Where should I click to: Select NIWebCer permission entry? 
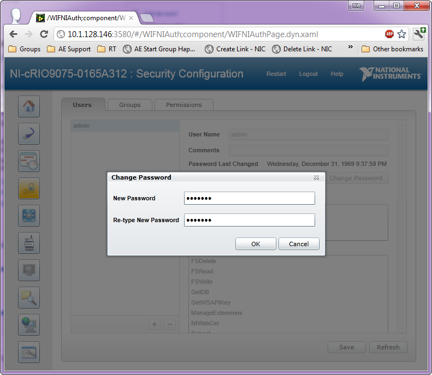point(205,323)
